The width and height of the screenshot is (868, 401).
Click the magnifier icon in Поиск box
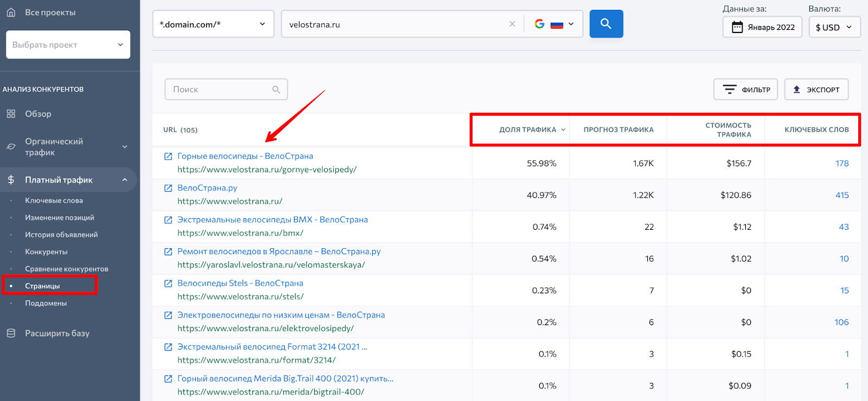tap(276, 89)
